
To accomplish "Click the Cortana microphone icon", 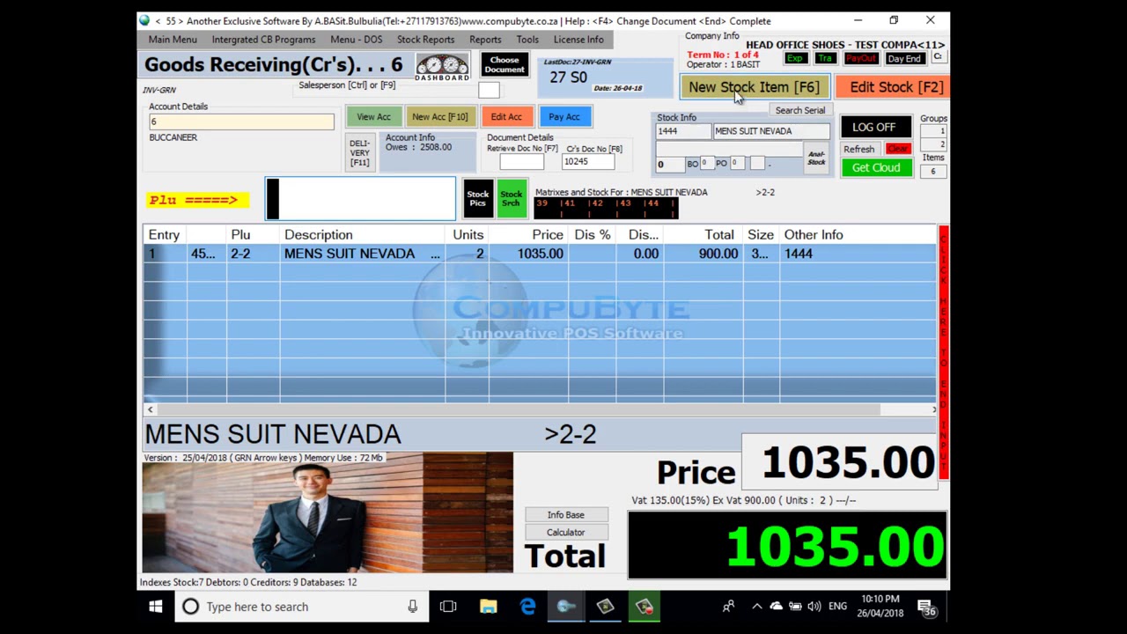I will (x=412, y=607).
